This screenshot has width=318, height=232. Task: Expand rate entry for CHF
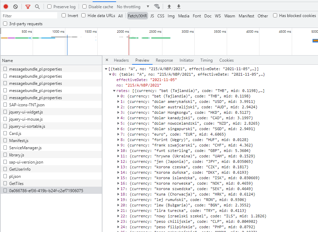click(x=118, y=145)
